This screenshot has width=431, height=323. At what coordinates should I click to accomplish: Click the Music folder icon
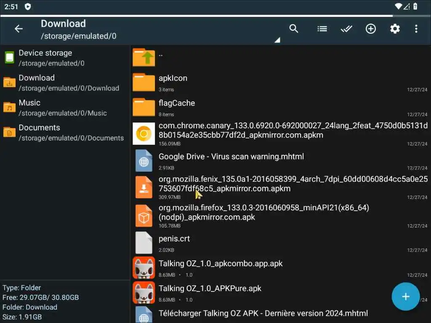click(x=9, y=107)
